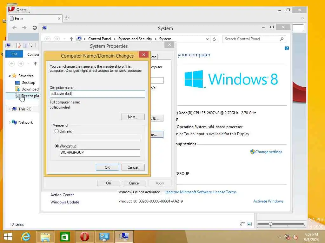Go up a folder in File Explorer
The width and height of the screenshot is (325, 243).
(x=36, y=64)
